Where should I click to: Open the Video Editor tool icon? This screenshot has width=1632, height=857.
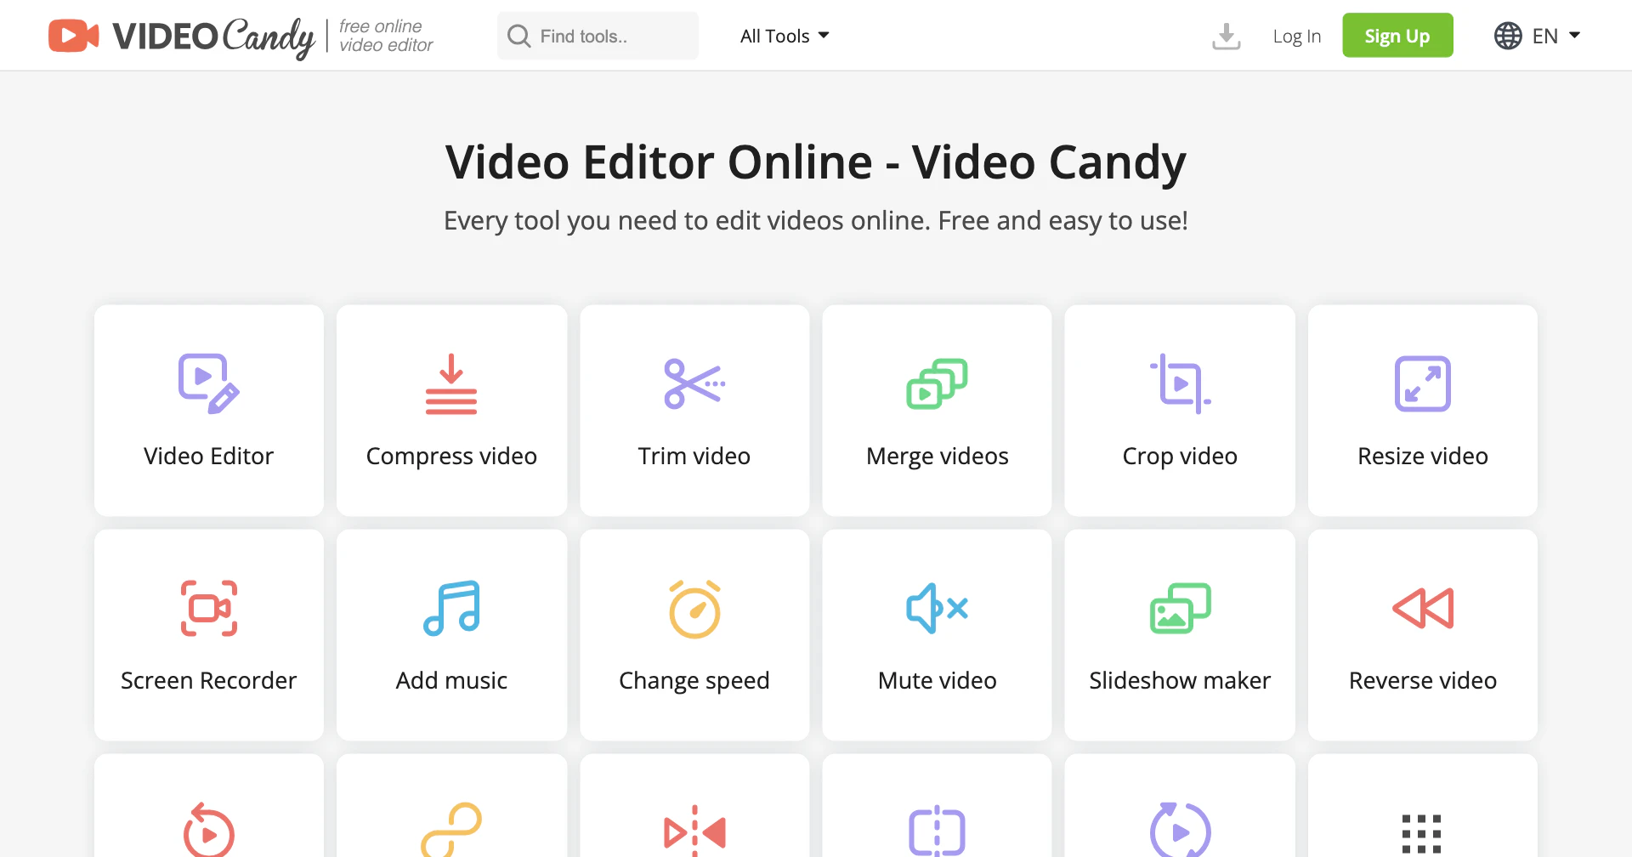tap(208, 383)
